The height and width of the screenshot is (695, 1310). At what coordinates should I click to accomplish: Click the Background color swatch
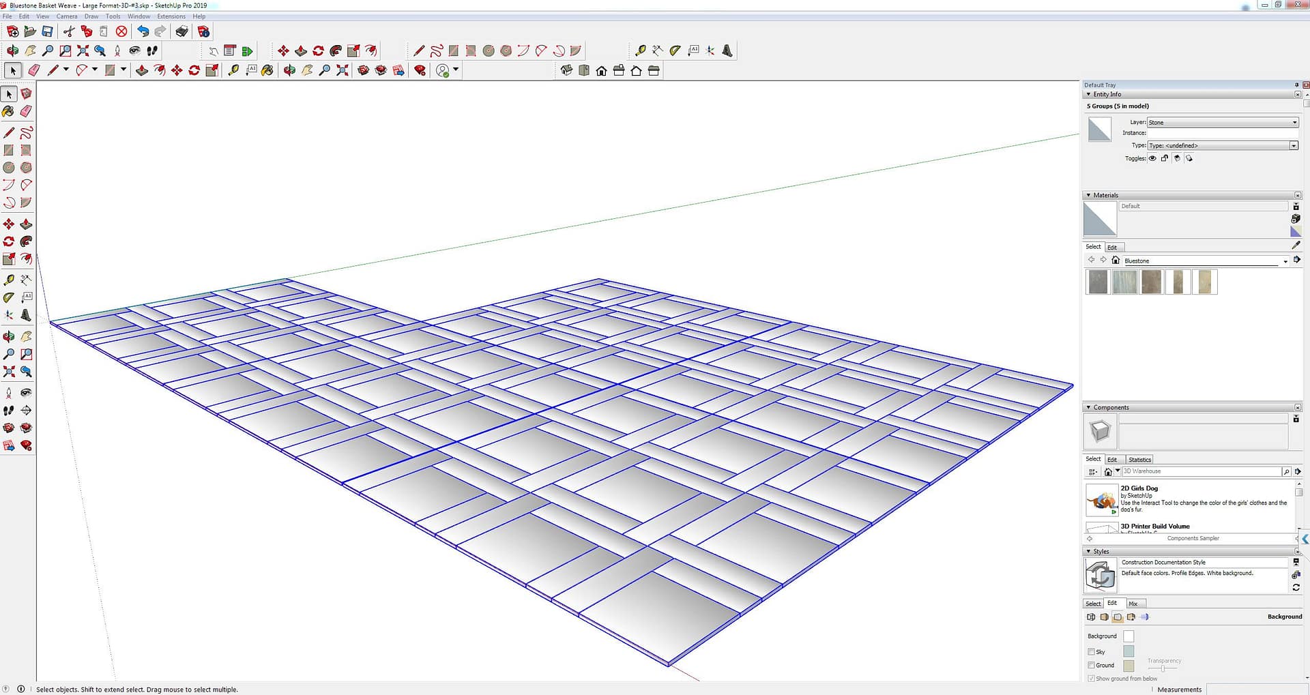(x=1129, y=636)
